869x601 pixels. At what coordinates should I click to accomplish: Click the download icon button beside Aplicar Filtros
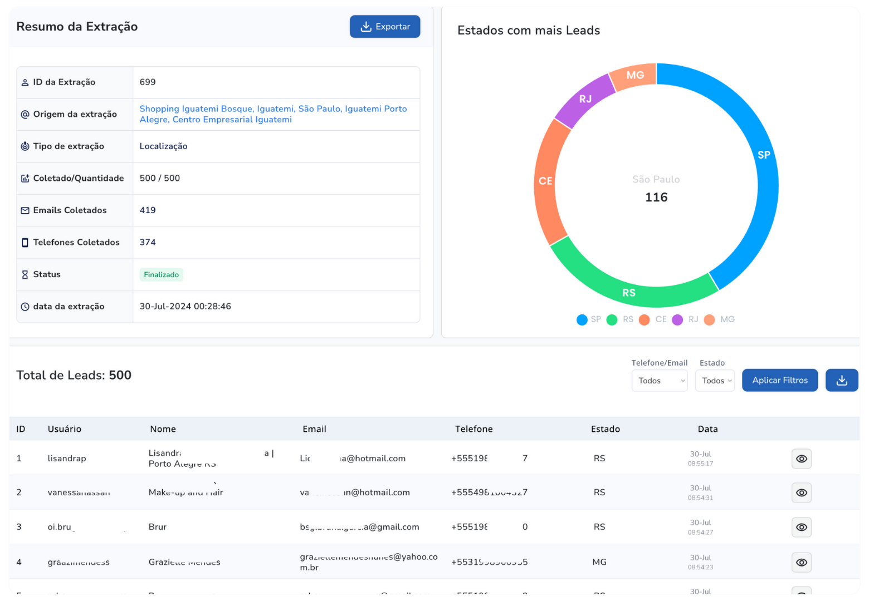click(x=842, y=381)
